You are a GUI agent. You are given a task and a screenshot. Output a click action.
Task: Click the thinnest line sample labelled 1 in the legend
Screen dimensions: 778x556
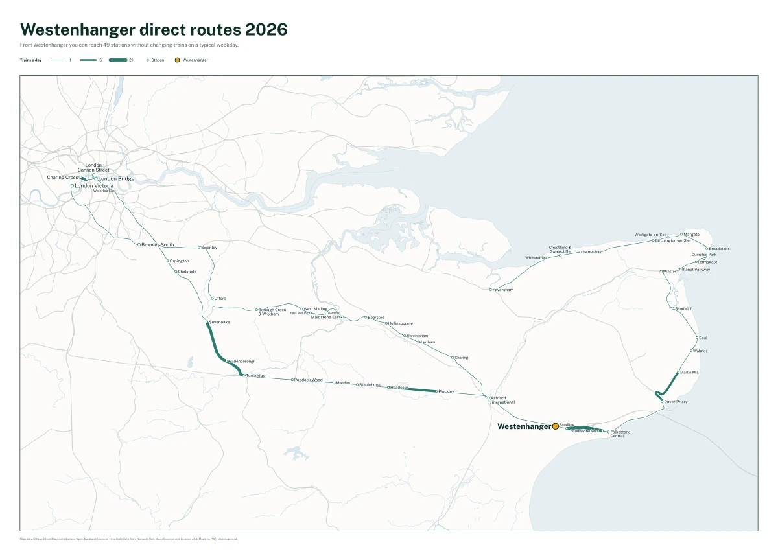tap(59, 60)
